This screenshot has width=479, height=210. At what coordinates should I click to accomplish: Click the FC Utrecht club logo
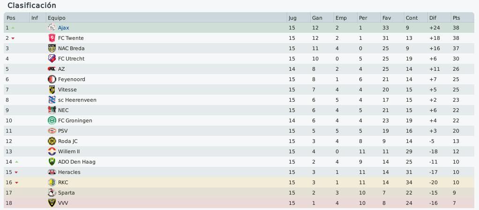pos(52,59)
